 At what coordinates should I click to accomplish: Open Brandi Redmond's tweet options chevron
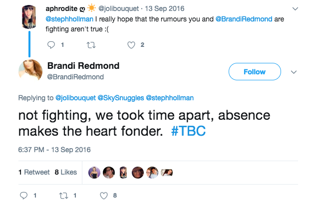click(x=294, y=72)
